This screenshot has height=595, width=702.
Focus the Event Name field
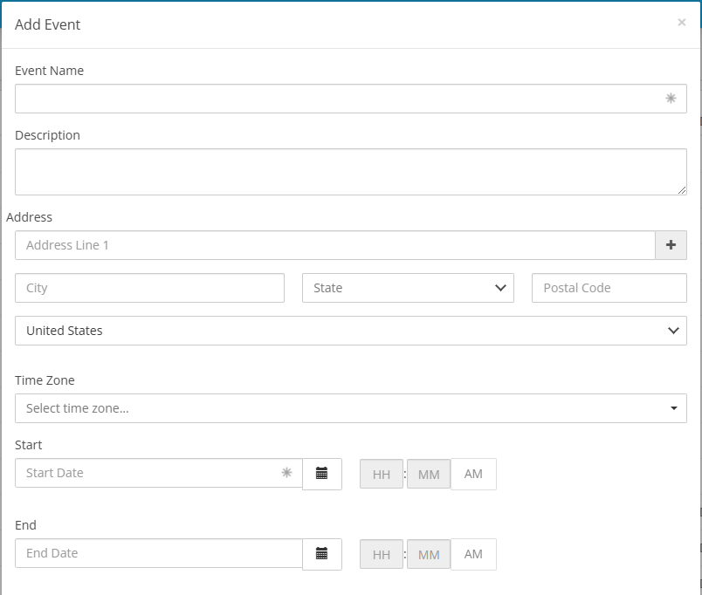(350, 99)
